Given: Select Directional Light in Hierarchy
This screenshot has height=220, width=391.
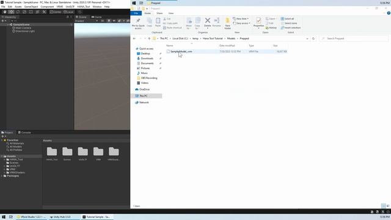Looking at the screenshot, I should tap(23, 31).
